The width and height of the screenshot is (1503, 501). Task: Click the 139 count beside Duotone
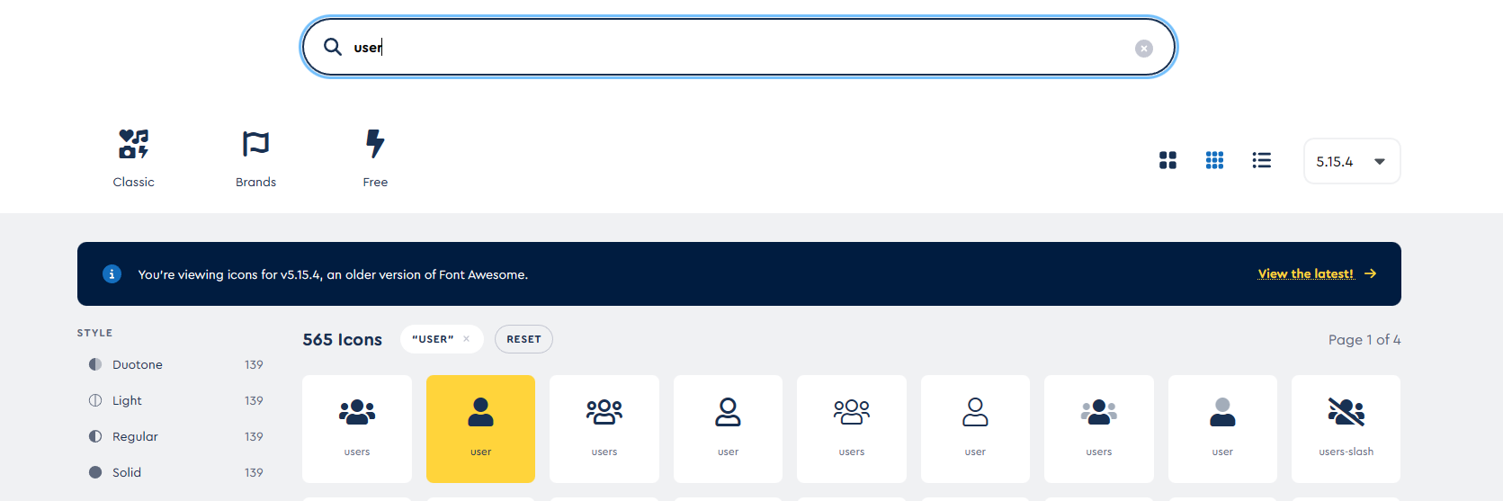click(254, 364)
